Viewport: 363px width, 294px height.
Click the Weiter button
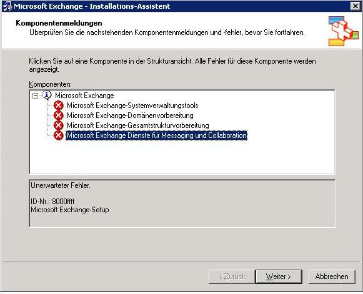click(x=279, y=277)
